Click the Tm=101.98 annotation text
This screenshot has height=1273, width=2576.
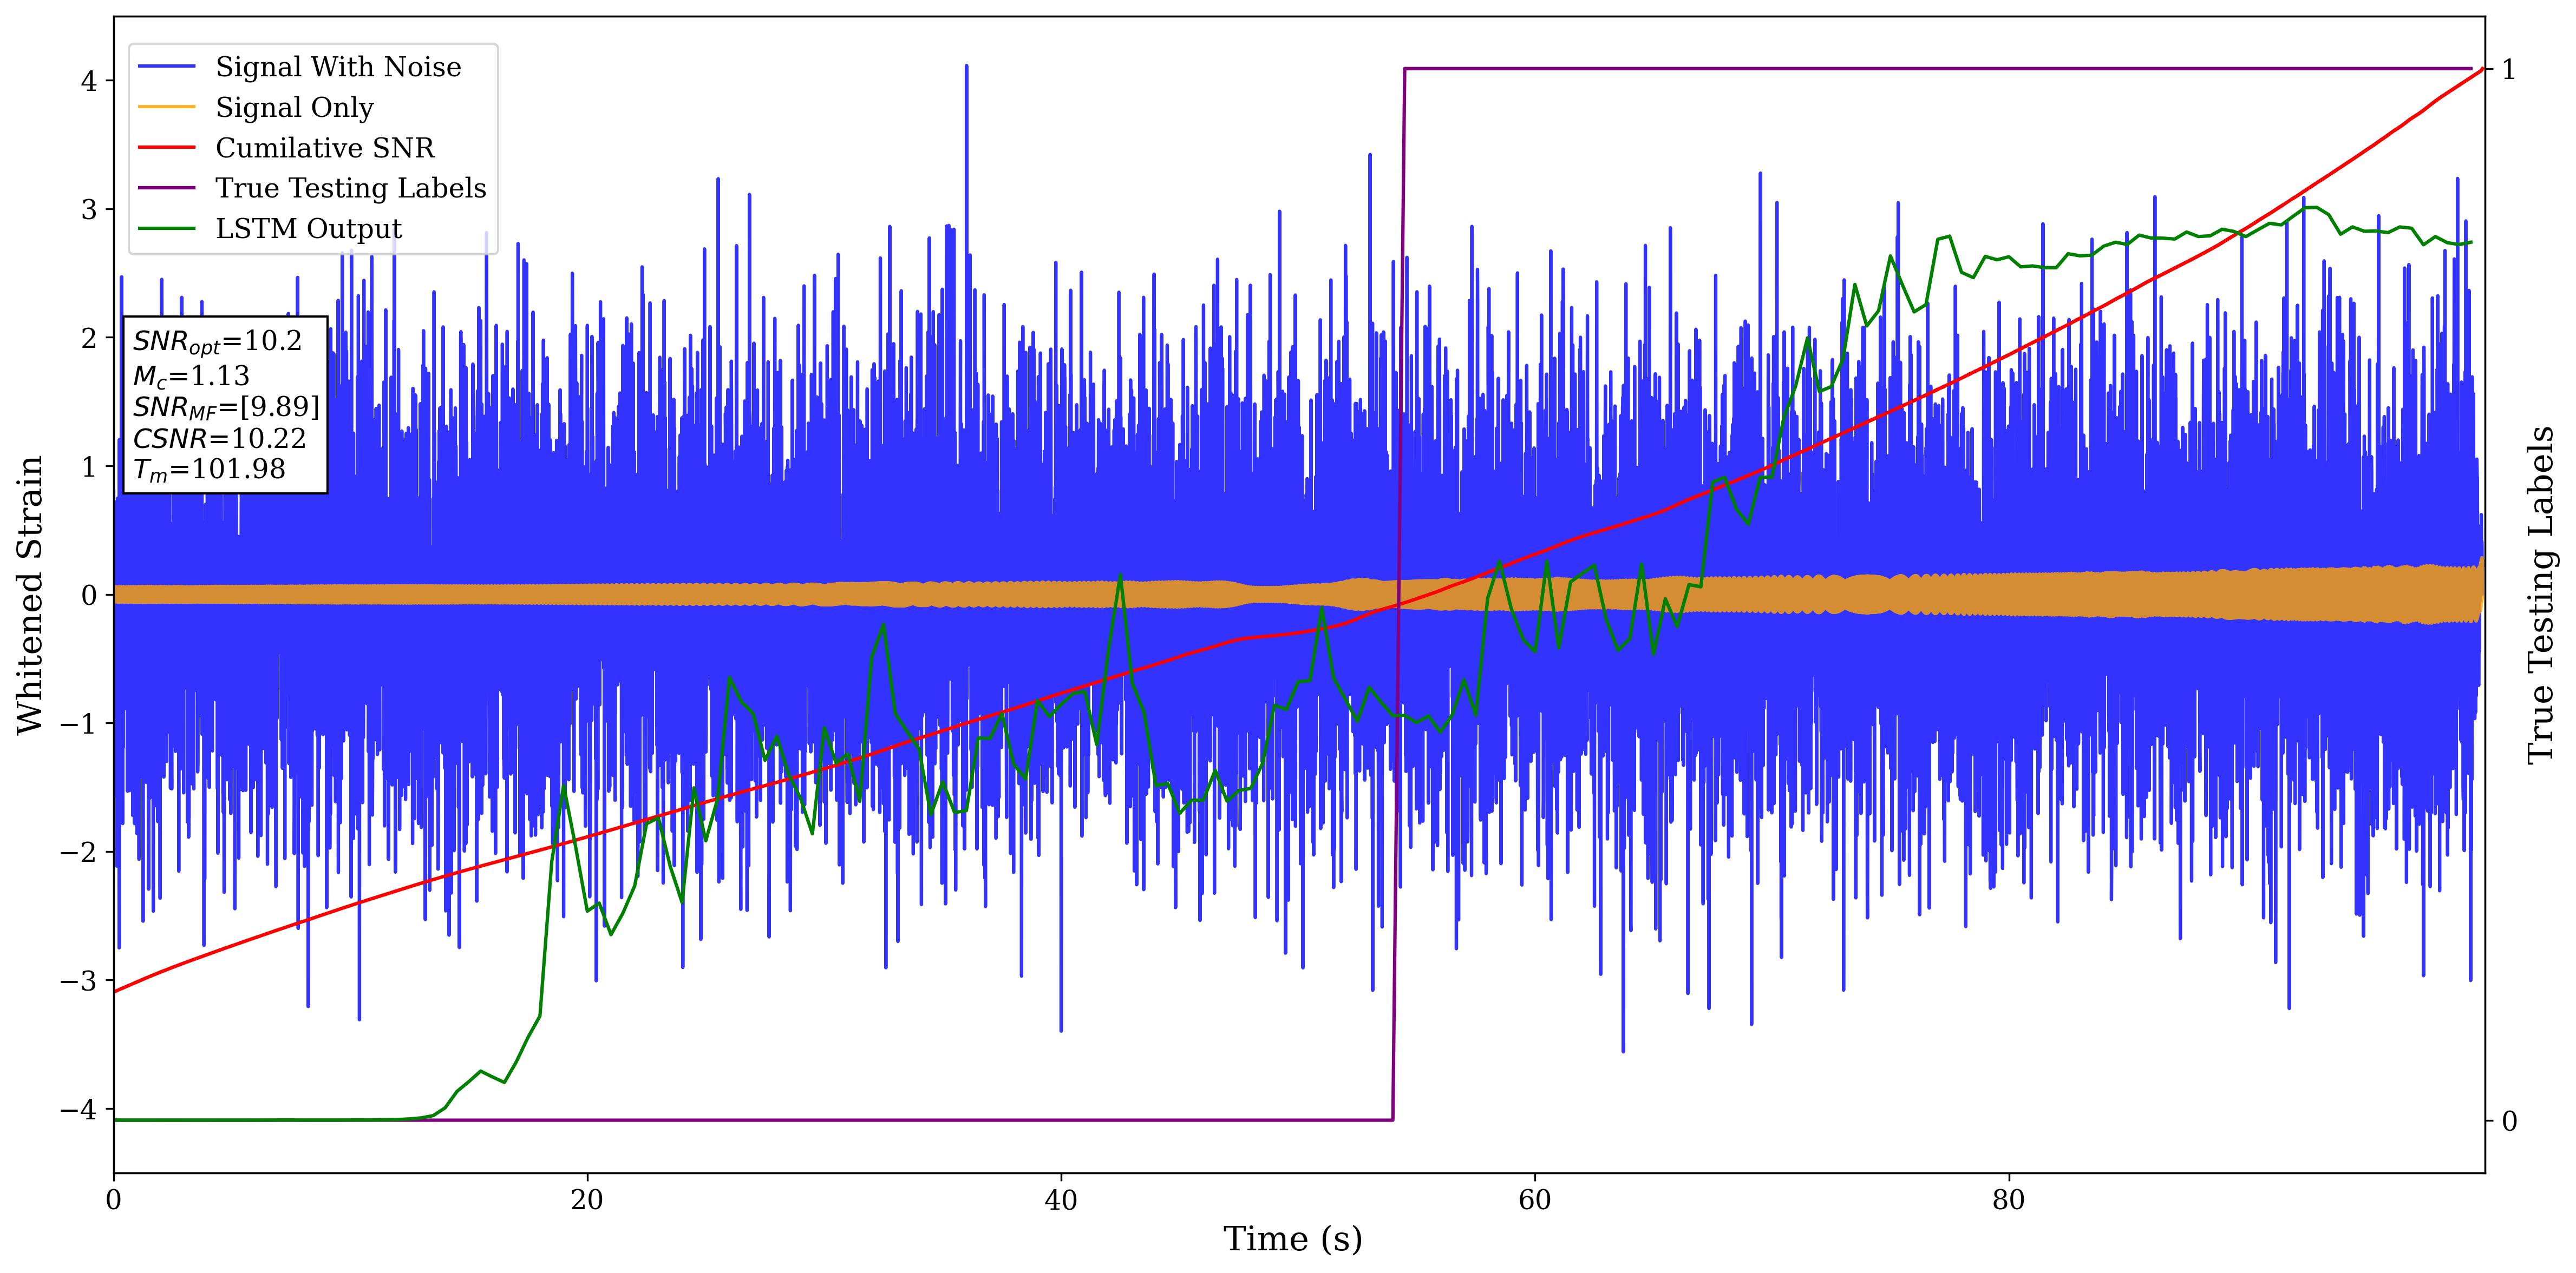pyautogui.click(x=209, y=470)
